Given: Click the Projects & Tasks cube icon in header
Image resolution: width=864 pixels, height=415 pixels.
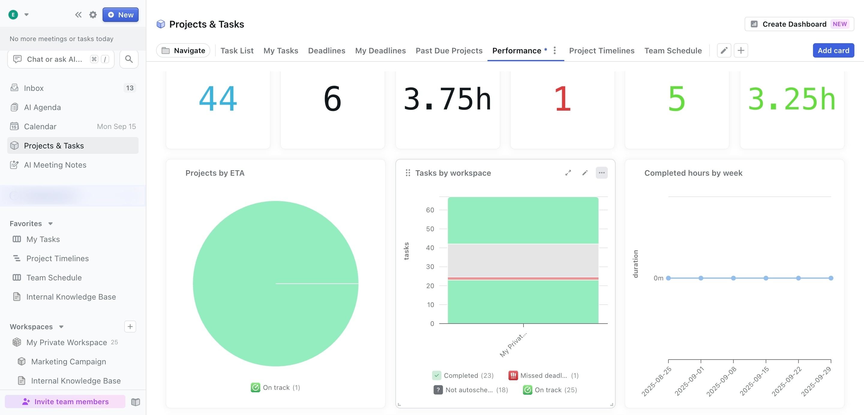Looking at the screenshot, I should pos(161,24).
